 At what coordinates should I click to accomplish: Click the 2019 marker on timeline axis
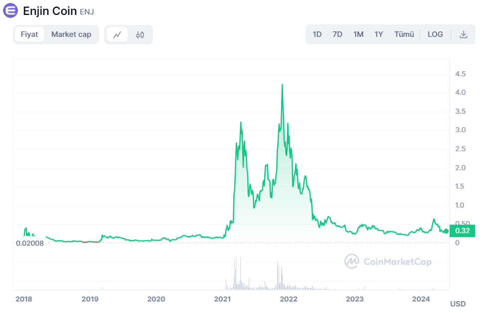pos(90,299)
